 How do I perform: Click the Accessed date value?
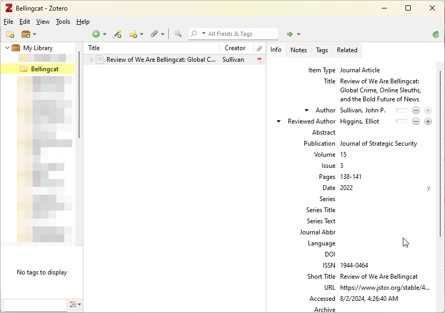pos(369,299)
